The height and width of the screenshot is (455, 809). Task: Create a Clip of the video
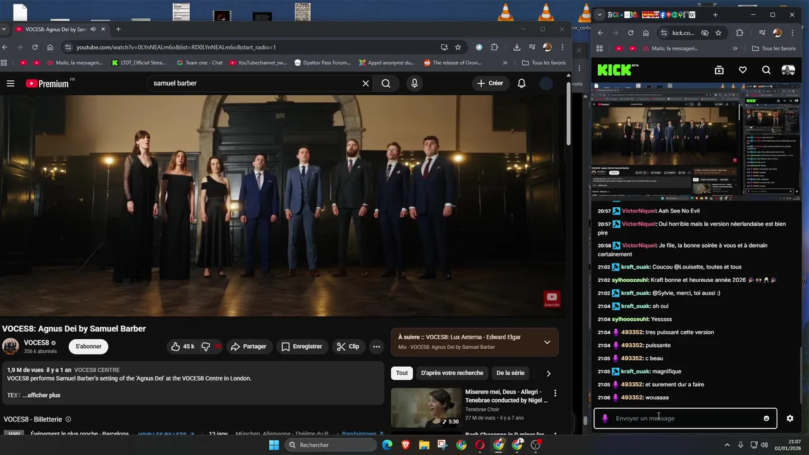tap(348, 346)
